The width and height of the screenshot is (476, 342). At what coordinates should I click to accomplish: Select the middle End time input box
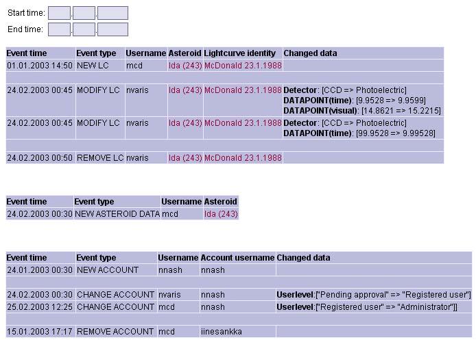tap(84, 29)
